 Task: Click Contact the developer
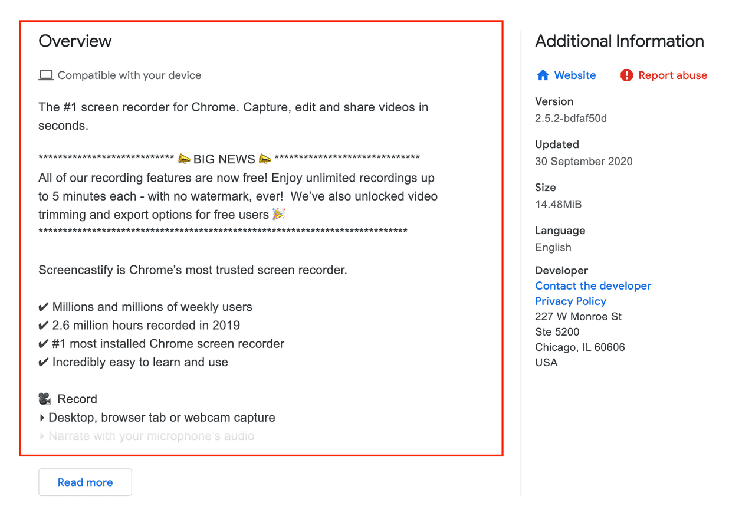(x=593, y=285)
